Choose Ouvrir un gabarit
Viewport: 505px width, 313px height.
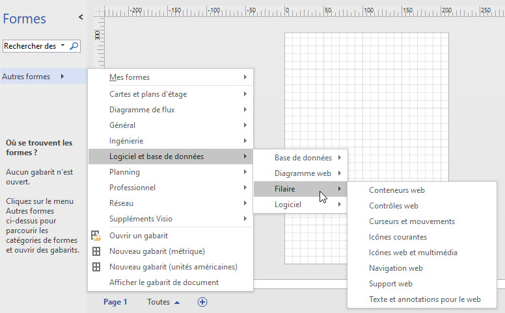click(x=171, y=236)
